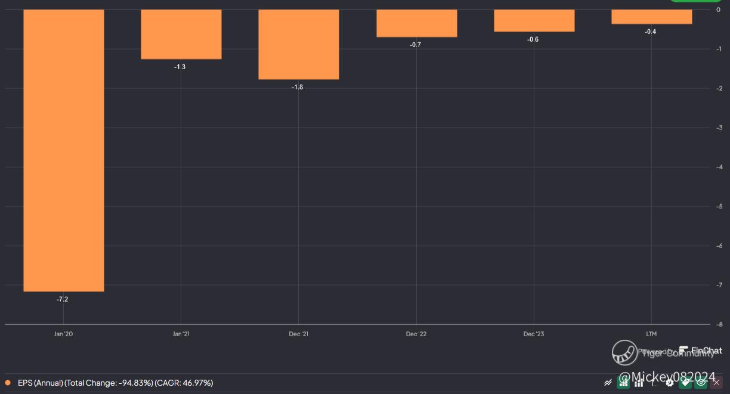Click the Dec '21 bar showing -1.8
Image resolution: width=730 pixels, height=394 pixels.
tap(299, 44)
